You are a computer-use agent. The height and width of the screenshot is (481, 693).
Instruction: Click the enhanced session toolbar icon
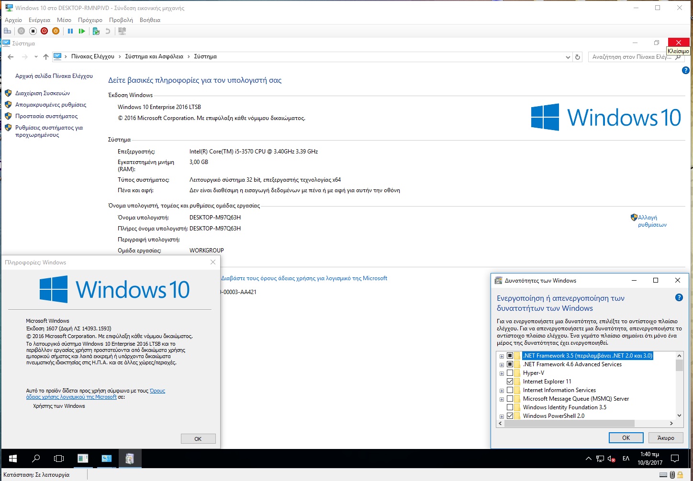pyautogui.click(x=122, y=31)
